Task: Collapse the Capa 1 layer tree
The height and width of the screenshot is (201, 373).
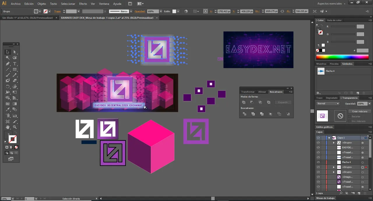Action: 329,138
